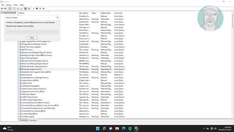Expand the hidden icons chevron in tray

[x=204, y=129]
